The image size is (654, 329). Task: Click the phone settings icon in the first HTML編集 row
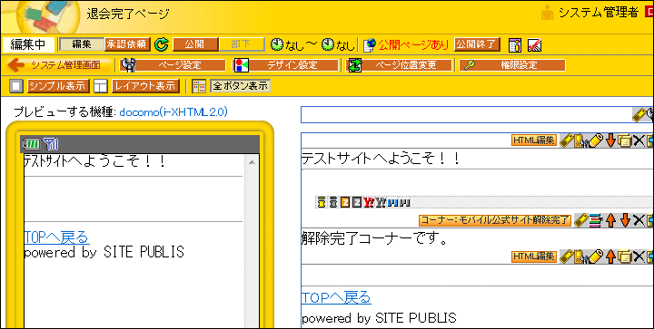580,140
